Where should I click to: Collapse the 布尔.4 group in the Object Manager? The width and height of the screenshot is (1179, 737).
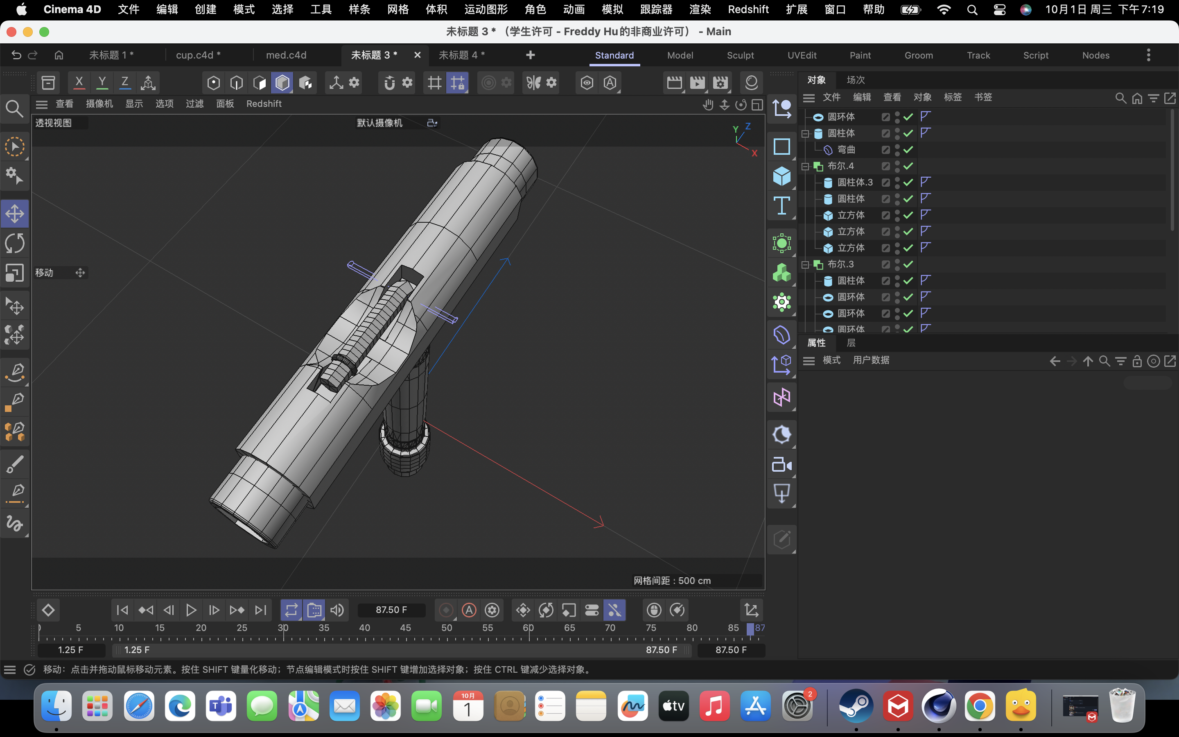pyautogui.click(x=804, y=166)
